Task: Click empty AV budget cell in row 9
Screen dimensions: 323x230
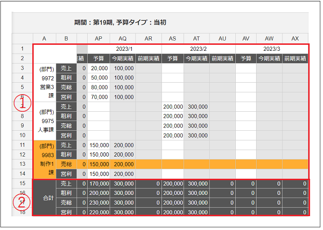Action: coord(246,126)
